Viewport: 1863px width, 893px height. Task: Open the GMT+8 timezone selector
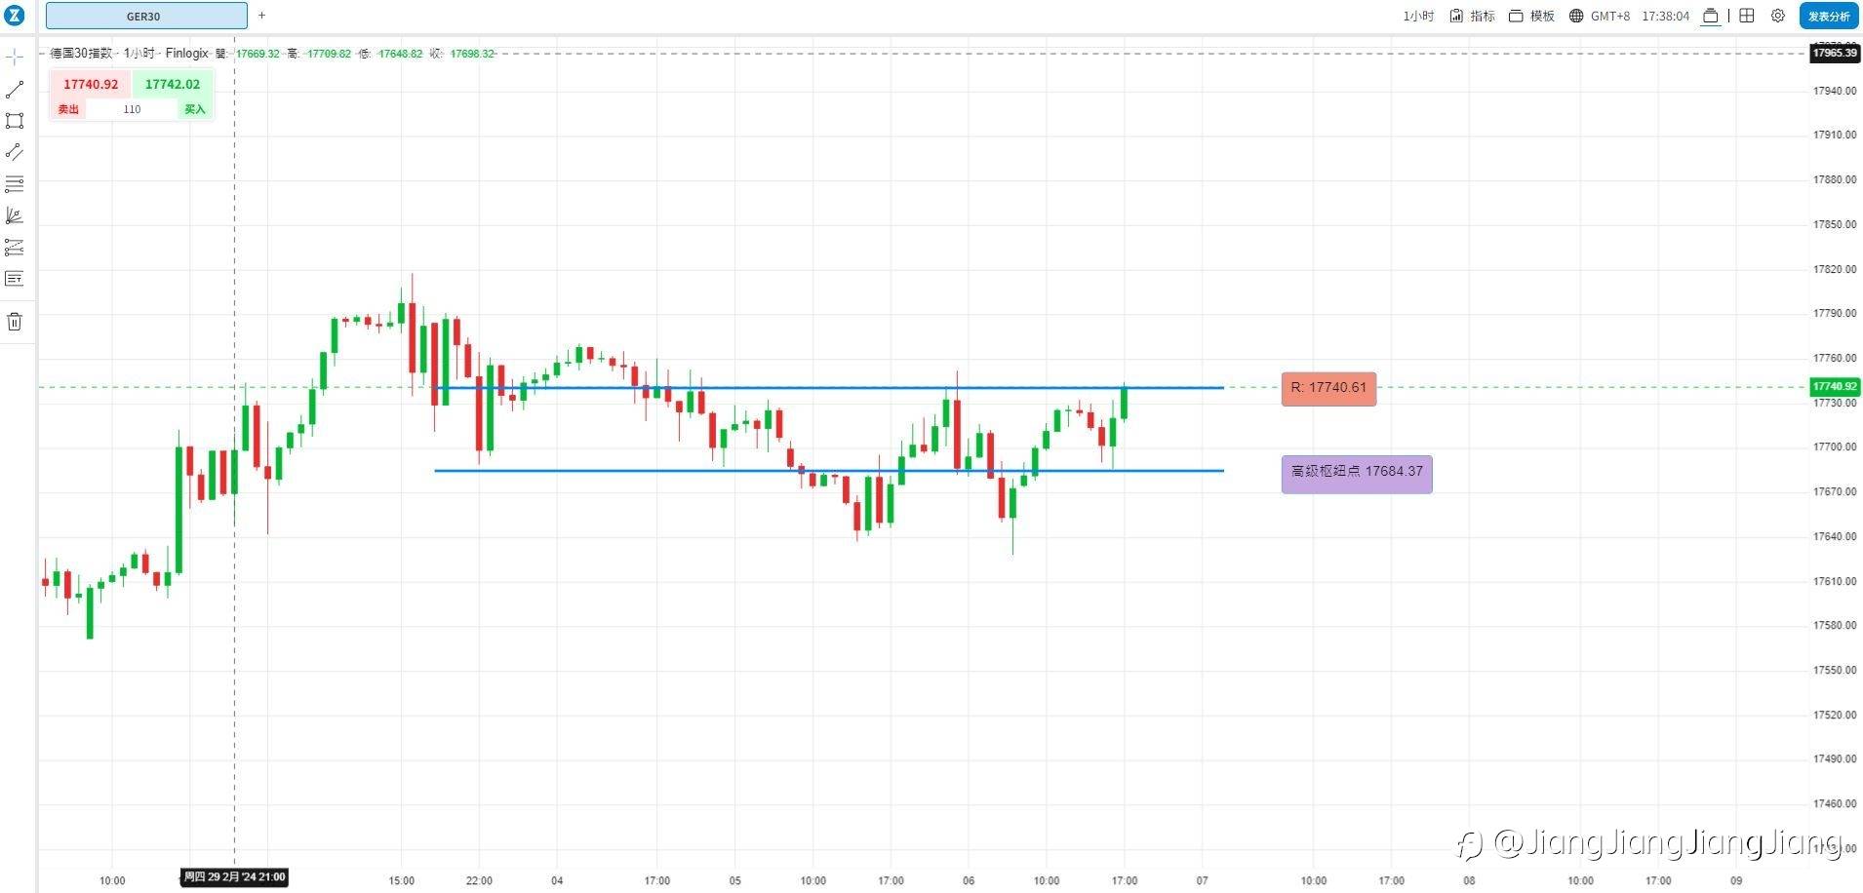point(1600,16)
